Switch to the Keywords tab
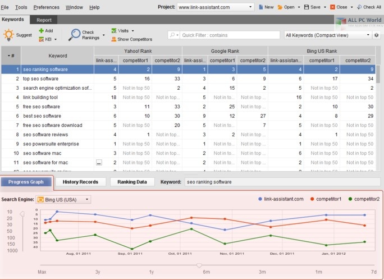The image size is (384, 280). click(13, 19)
